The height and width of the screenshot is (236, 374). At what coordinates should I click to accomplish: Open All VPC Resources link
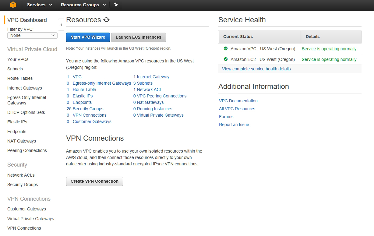237,109
